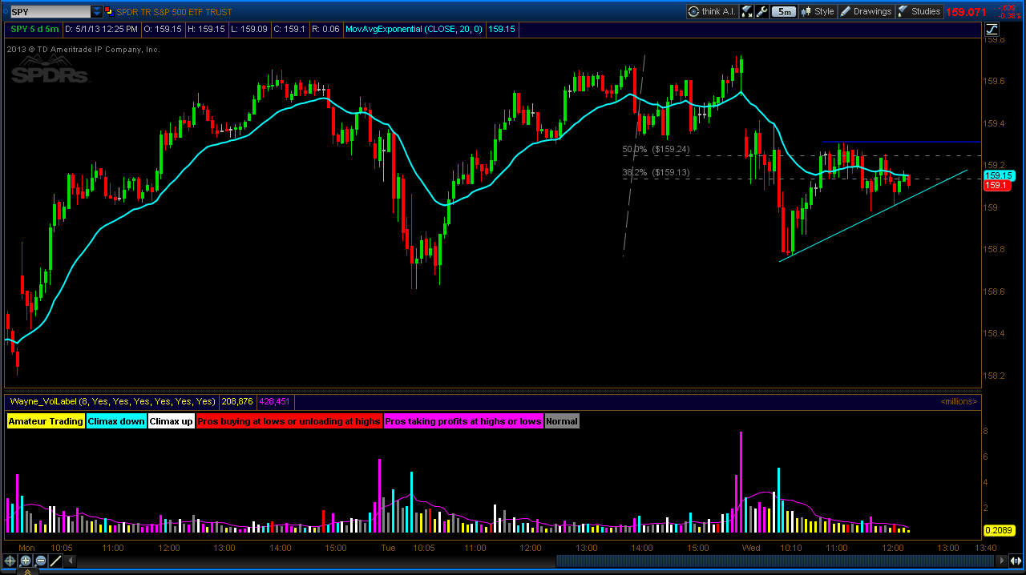1026x575 pixels.
Task: Open the think A.I. button
Action: pyautogui.click(x=712, y=11)
